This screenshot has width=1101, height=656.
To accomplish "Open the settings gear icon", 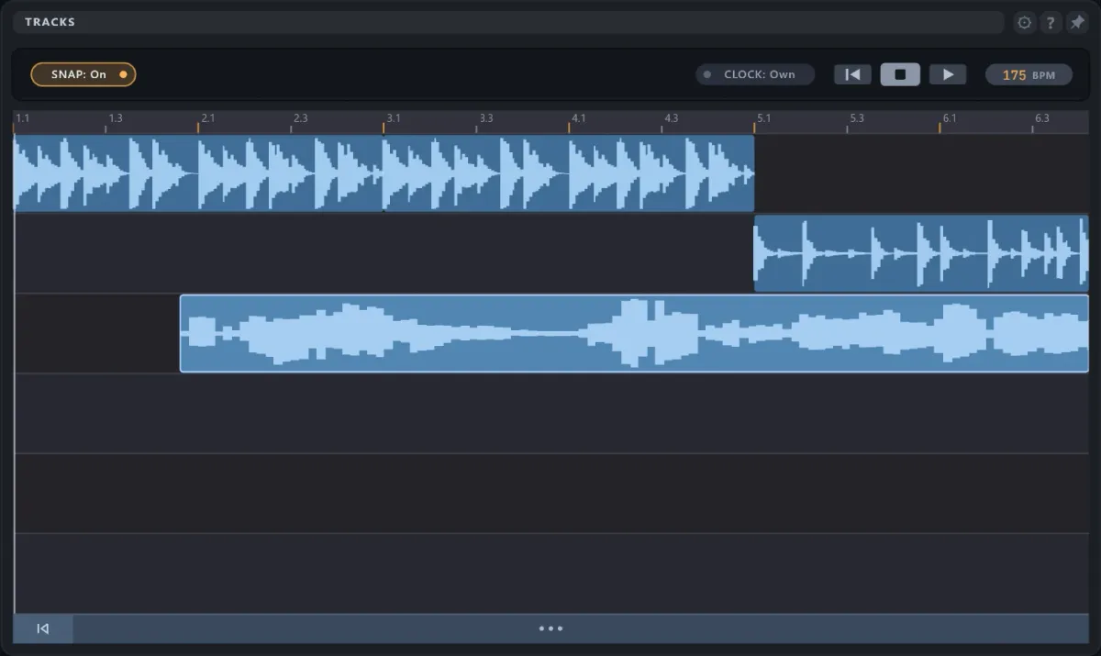I will [1025, 23].
